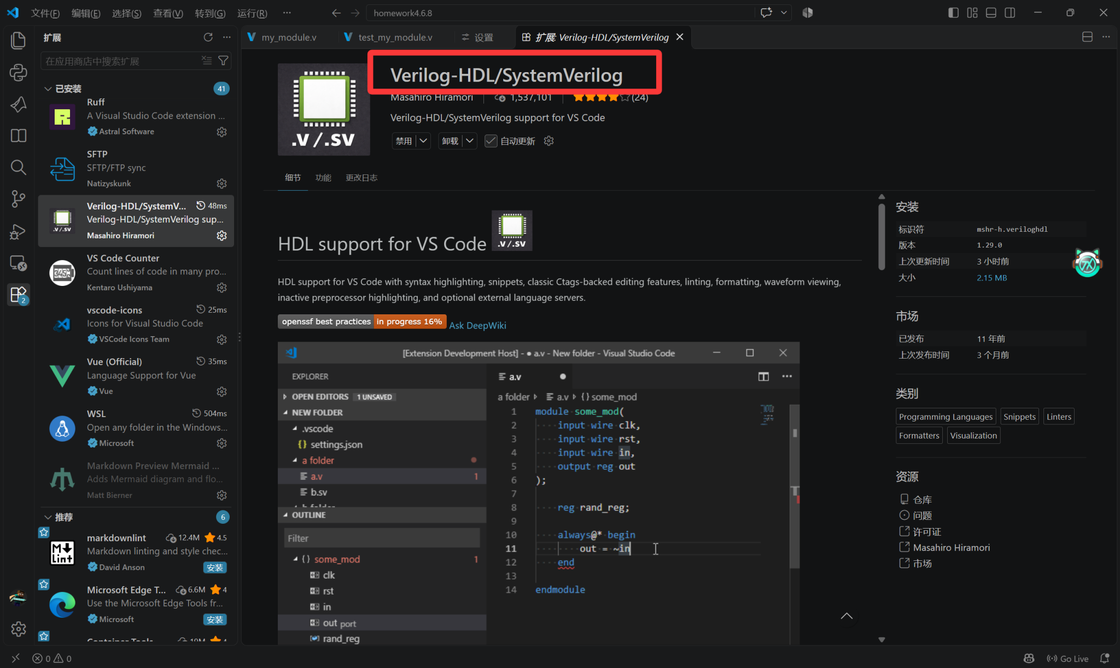Toggle the primary side bar layout icon
The image size is (1120, 668).
pos(953,13)
